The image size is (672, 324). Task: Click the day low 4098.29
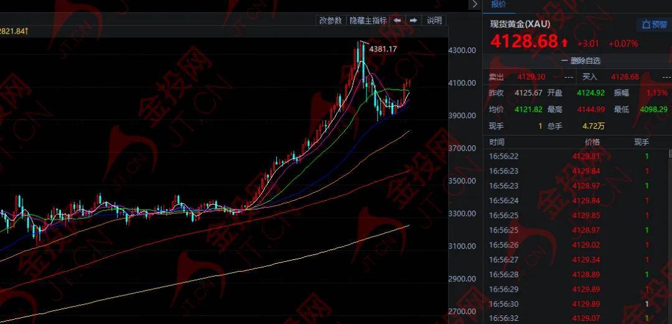653,109
